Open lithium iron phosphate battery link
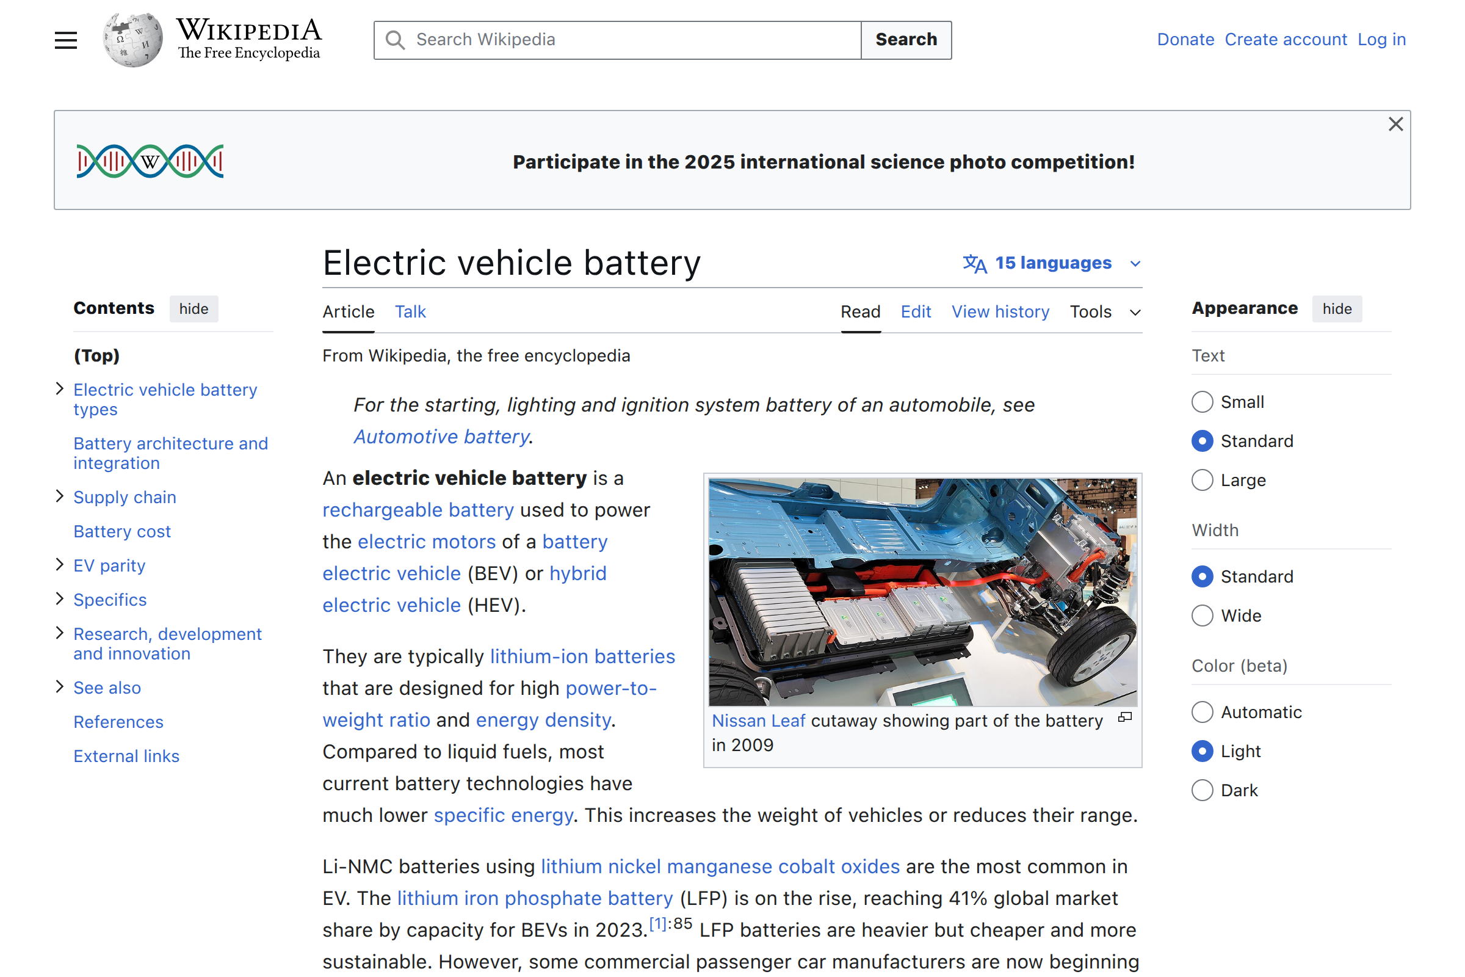The image size is (1465, 977). (x=535, y=898)
